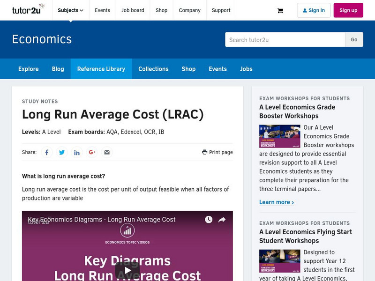Switch to the Collections tab
Screen dimensions: 375x281
[153, 69]
